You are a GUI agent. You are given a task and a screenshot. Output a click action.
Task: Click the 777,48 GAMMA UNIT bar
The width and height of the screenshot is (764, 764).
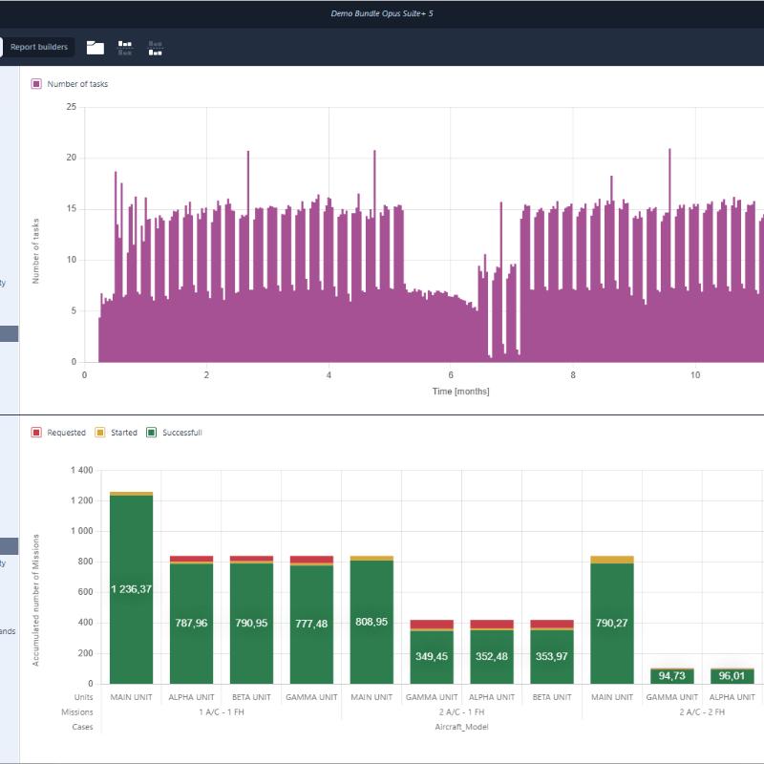click(311, 624)
